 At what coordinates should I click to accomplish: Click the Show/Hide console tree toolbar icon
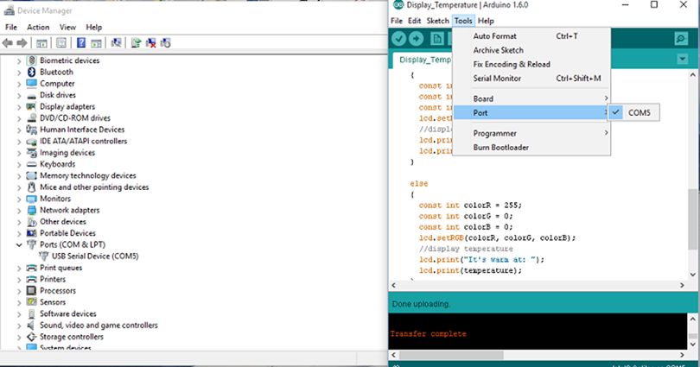point(41,43)
